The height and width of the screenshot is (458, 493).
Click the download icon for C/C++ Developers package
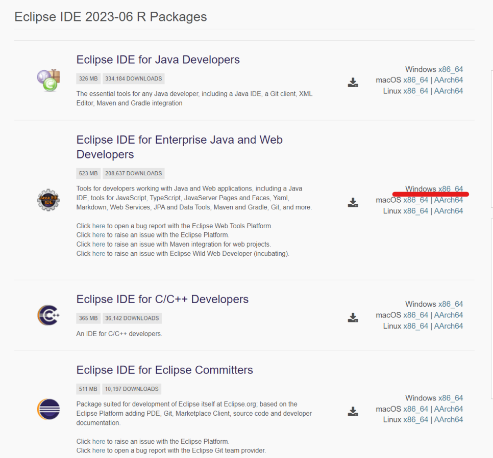(x=353, y=317)
